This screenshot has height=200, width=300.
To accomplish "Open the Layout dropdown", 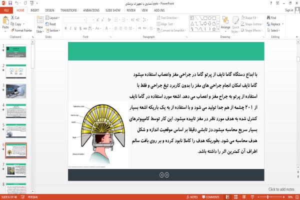I will (52, 18).
